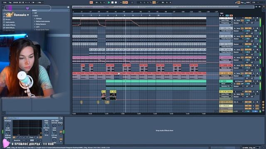Adjust the Auto Filter Freq knob
This screenshot has height=149, width=266.
click(x=46, y=125)
